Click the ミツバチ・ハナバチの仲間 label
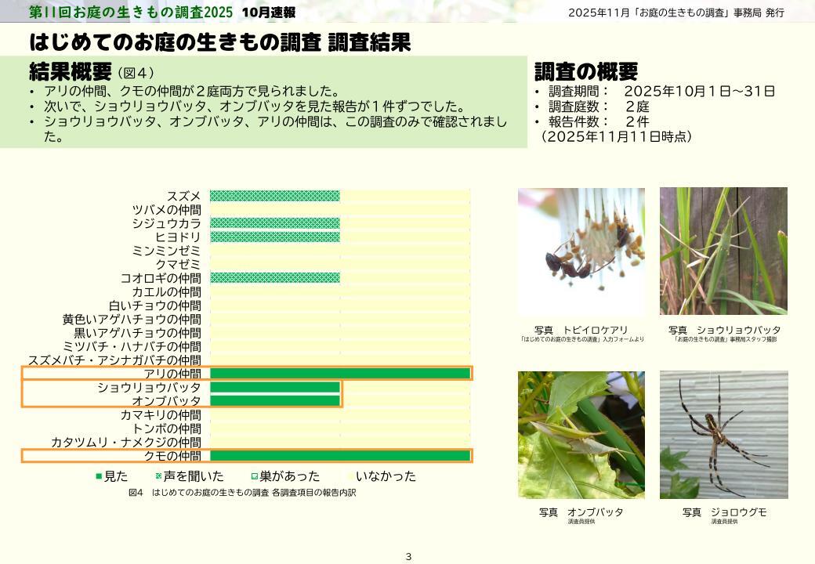Image resolution: width=815 pixels, height=564 pixels. click(132, 346)
